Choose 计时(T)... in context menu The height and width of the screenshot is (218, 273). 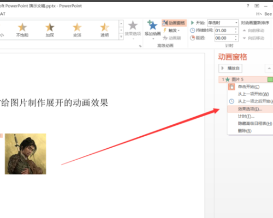[x=251, y=116]
